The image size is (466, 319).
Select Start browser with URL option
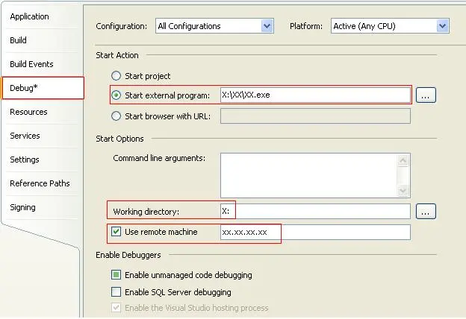click(116, 116)
